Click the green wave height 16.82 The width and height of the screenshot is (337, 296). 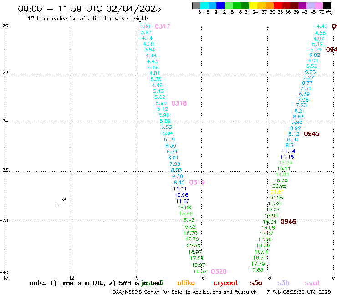[x=189, y=227]
